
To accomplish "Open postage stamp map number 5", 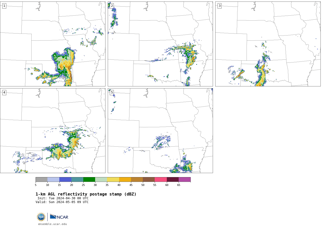I will pyautogui.click(x=160, y=131).
